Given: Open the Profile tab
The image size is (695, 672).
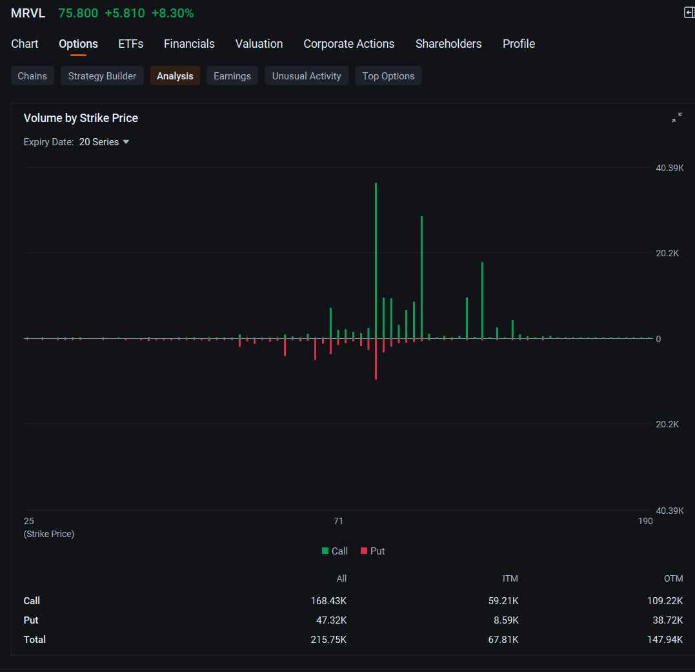Looking at the screenshot, I should click(519, 44).
